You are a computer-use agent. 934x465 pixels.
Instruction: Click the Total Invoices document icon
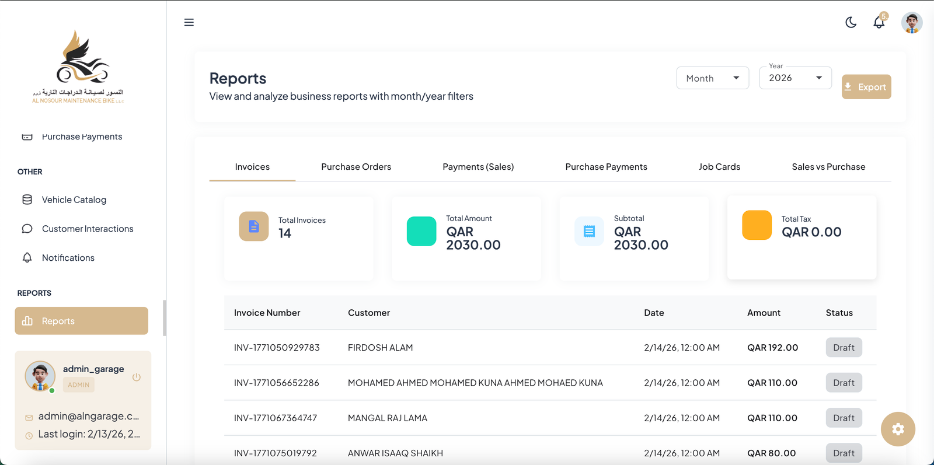pyautogui.click(x=254, y=226)
